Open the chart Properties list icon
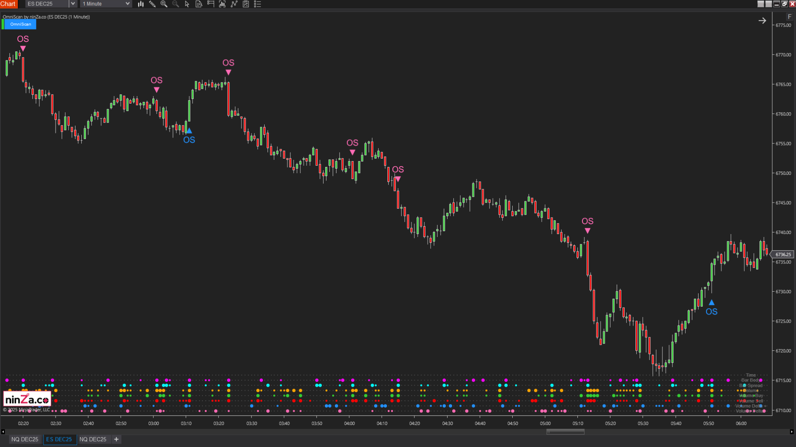Viewport: 796px width, 447px height. (258, 4)
